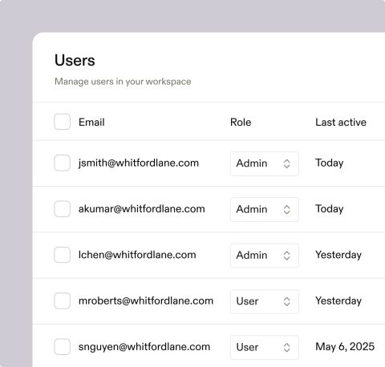Click the chevron icon in snguyen's role box
The image size is (385, 367).
(287, 348)
